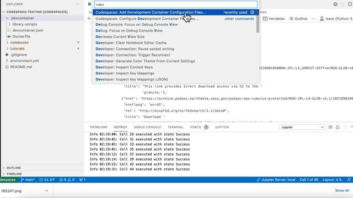Open the Jupyter output channel dropdown
Viewport: 353px width, 198px height.
pos(302,127)
